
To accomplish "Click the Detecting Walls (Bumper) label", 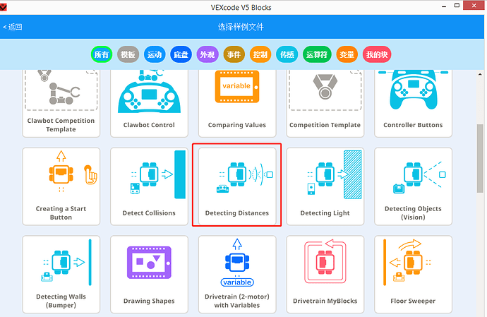I will click(61, 301).
